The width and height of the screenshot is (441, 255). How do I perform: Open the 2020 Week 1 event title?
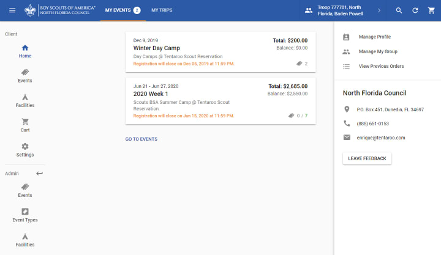(x=151, y=94)
